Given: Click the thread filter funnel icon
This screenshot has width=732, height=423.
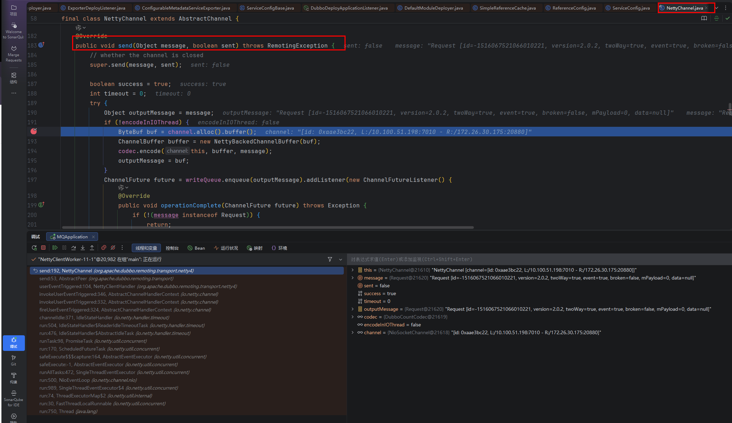Looking at the screenshot, I should 330,260.
